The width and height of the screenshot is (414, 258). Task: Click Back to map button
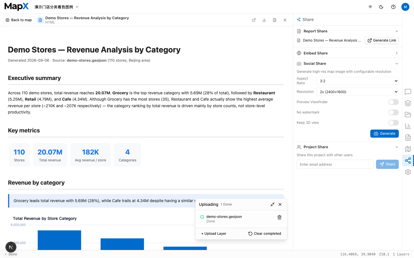(19, 20)
